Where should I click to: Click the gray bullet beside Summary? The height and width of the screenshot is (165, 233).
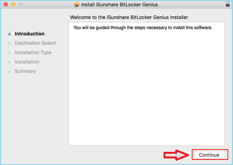[x=9, y=71]
